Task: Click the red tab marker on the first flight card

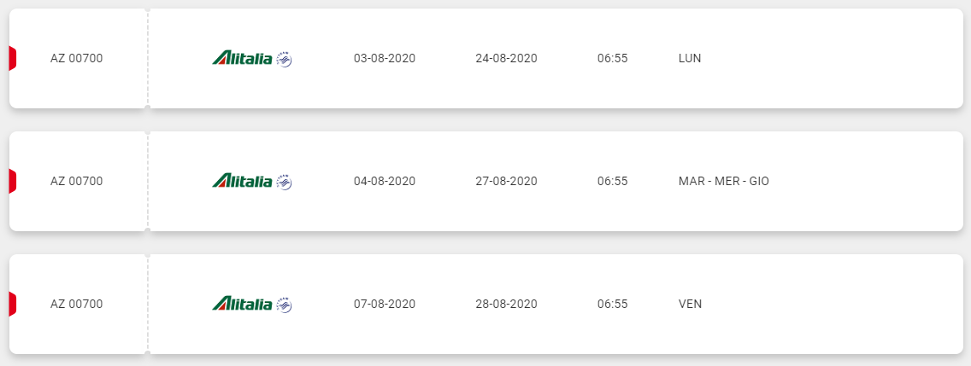Action: point(12,58)
